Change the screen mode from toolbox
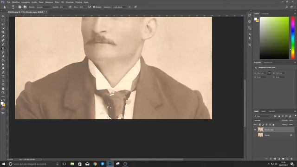 pyautogui.click(x=3, y=113)
